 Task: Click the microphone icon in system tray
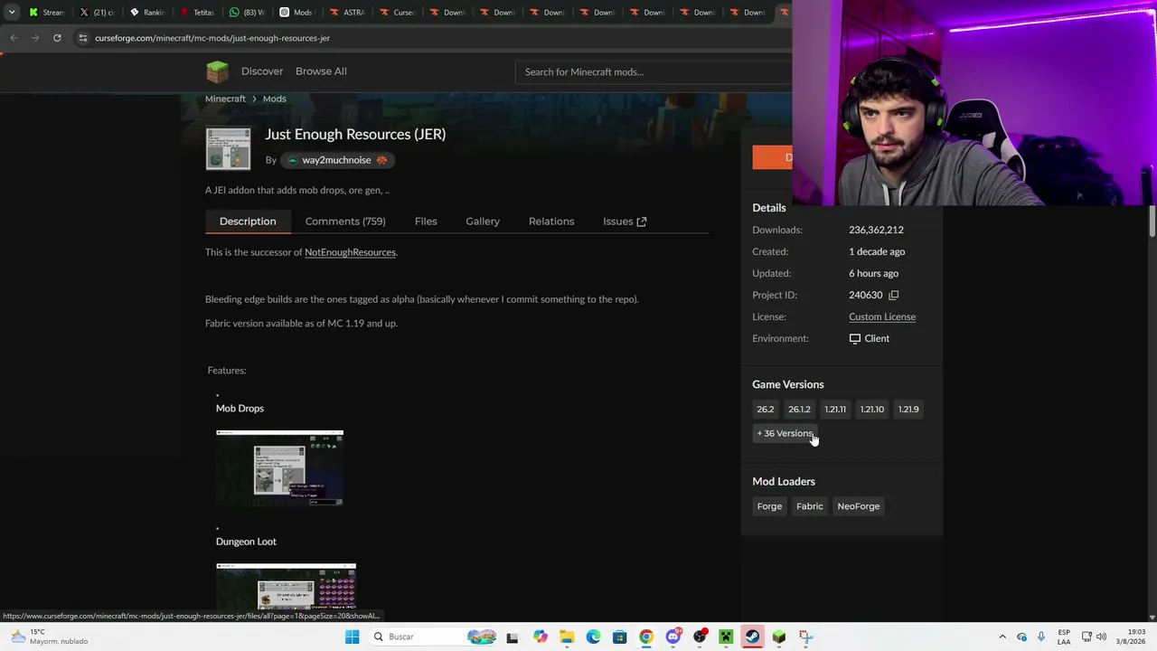1041,637
